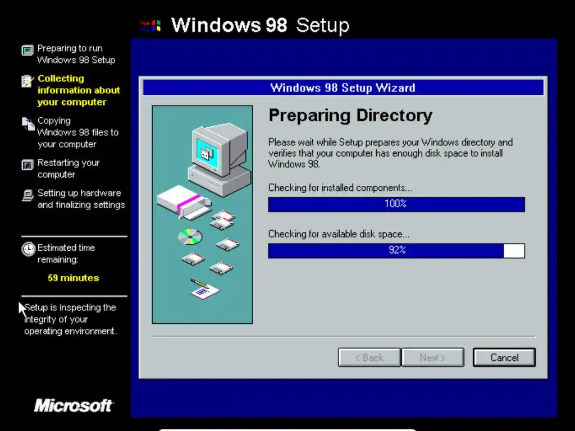Click 'Checking for available disk space...' label
575x431 pixels.
tap(339, 234)
